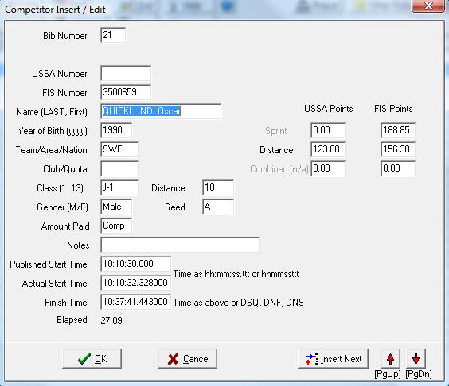The height and width of the screenshot is (386, 449).
Task: Click into the FIS Number field
Action: 126,92
